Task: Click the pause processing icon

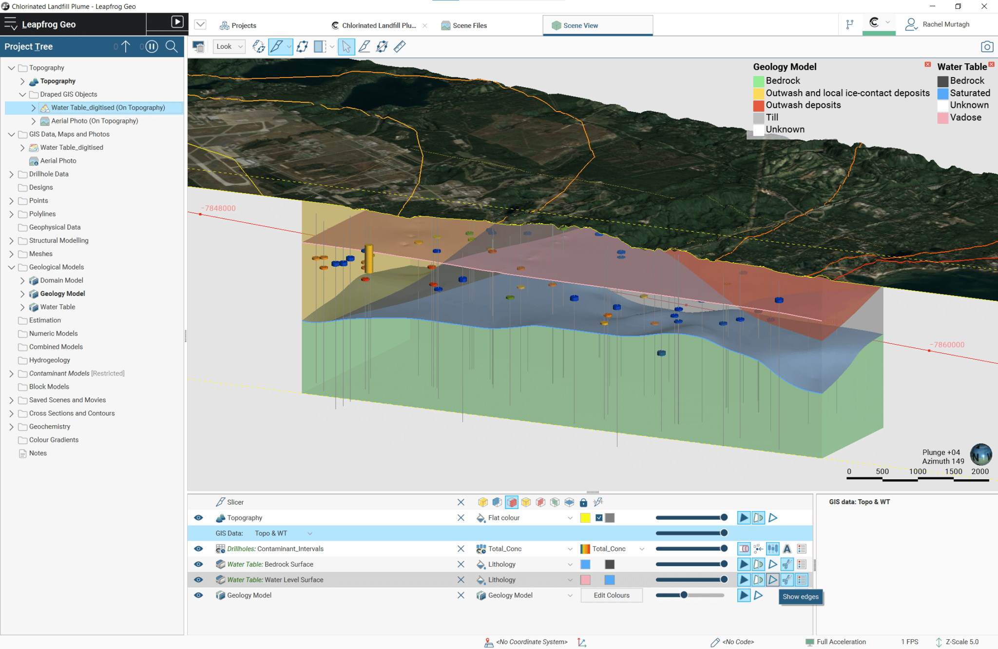Action: (152, 46)
